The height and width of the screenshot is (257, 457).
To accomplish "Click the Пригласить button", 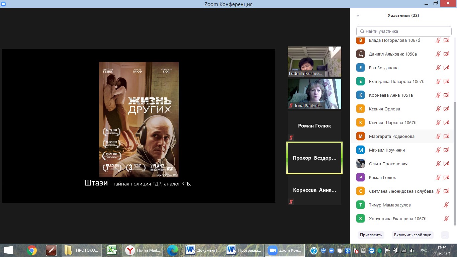I will point(371,235).
